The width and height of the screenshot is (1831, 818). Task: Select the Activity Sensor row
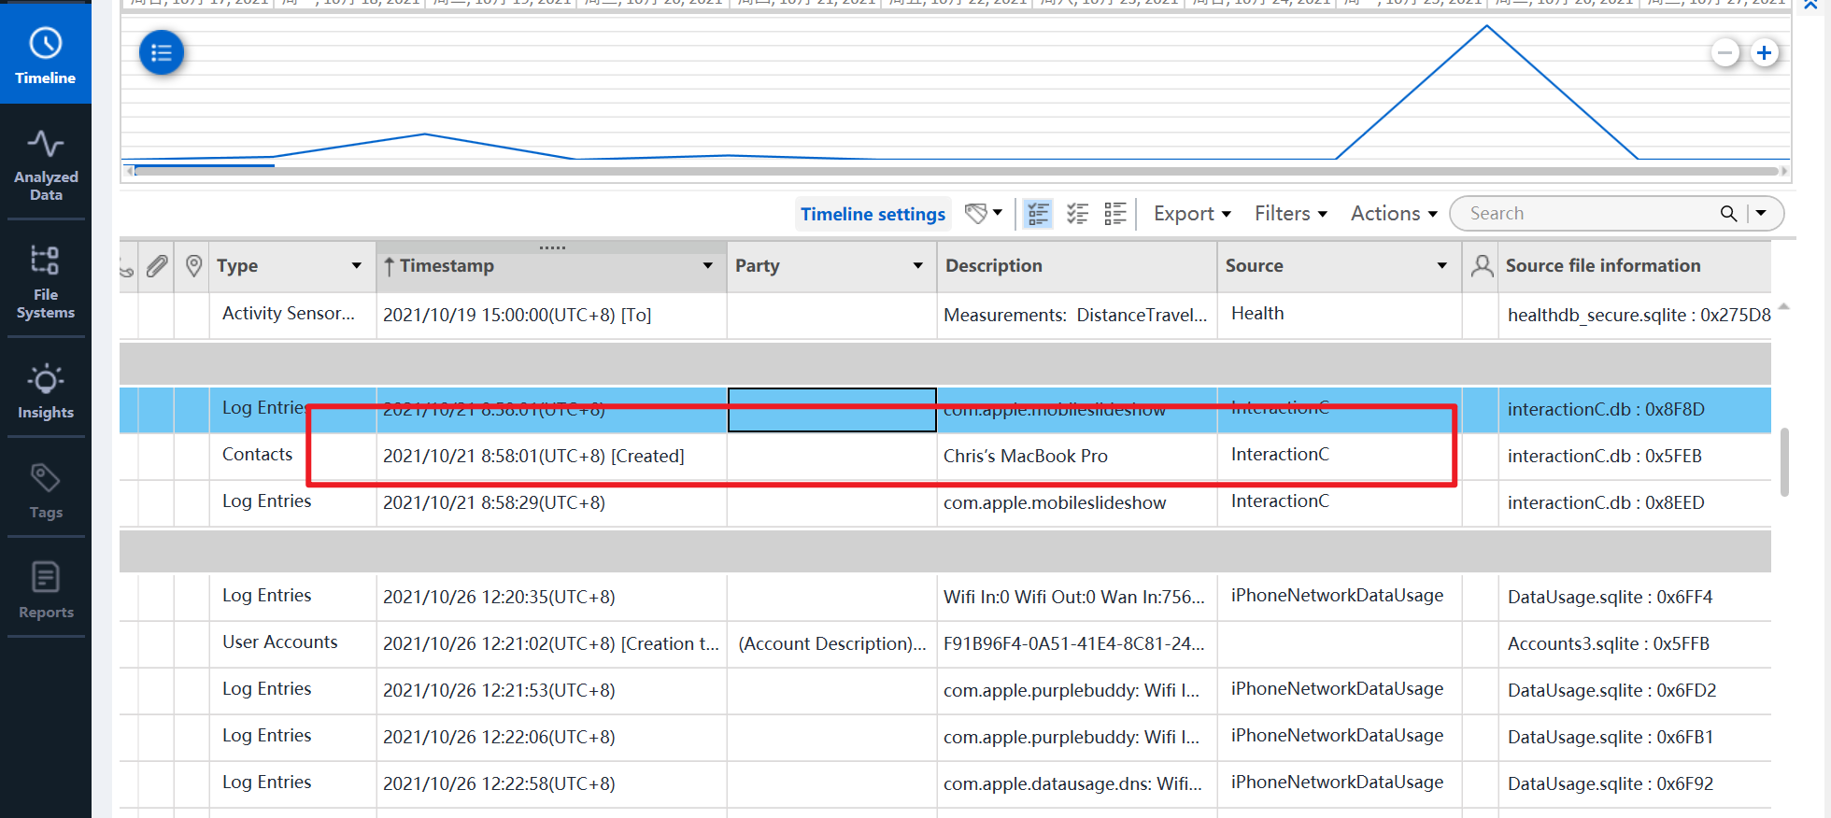coord(945,315)
